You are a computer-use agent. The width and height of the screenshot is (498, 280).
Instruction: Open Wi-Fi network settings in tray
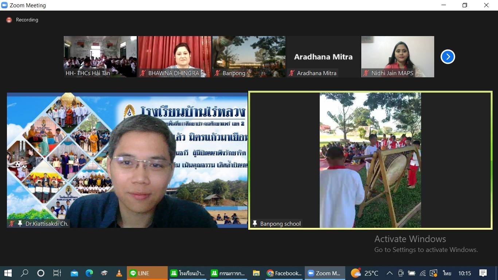pos(423,273)
